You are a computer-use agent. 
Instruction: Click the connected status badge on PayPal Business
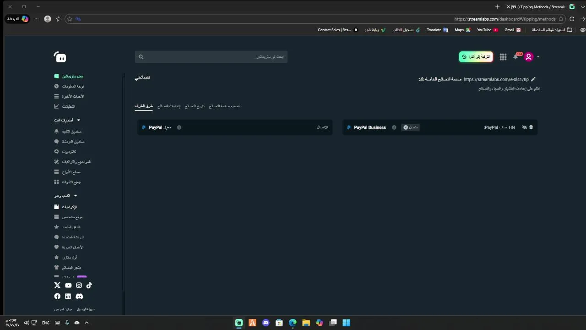[411, 127]
